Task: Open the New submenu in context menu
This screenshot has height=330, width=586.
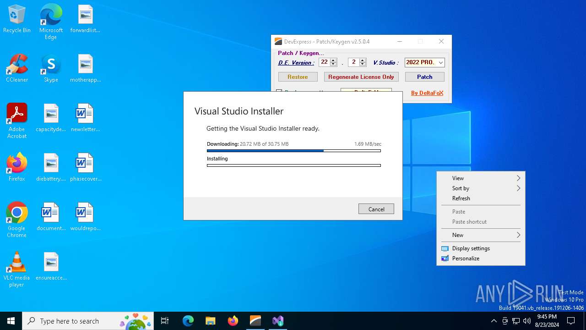Action: 481,235
